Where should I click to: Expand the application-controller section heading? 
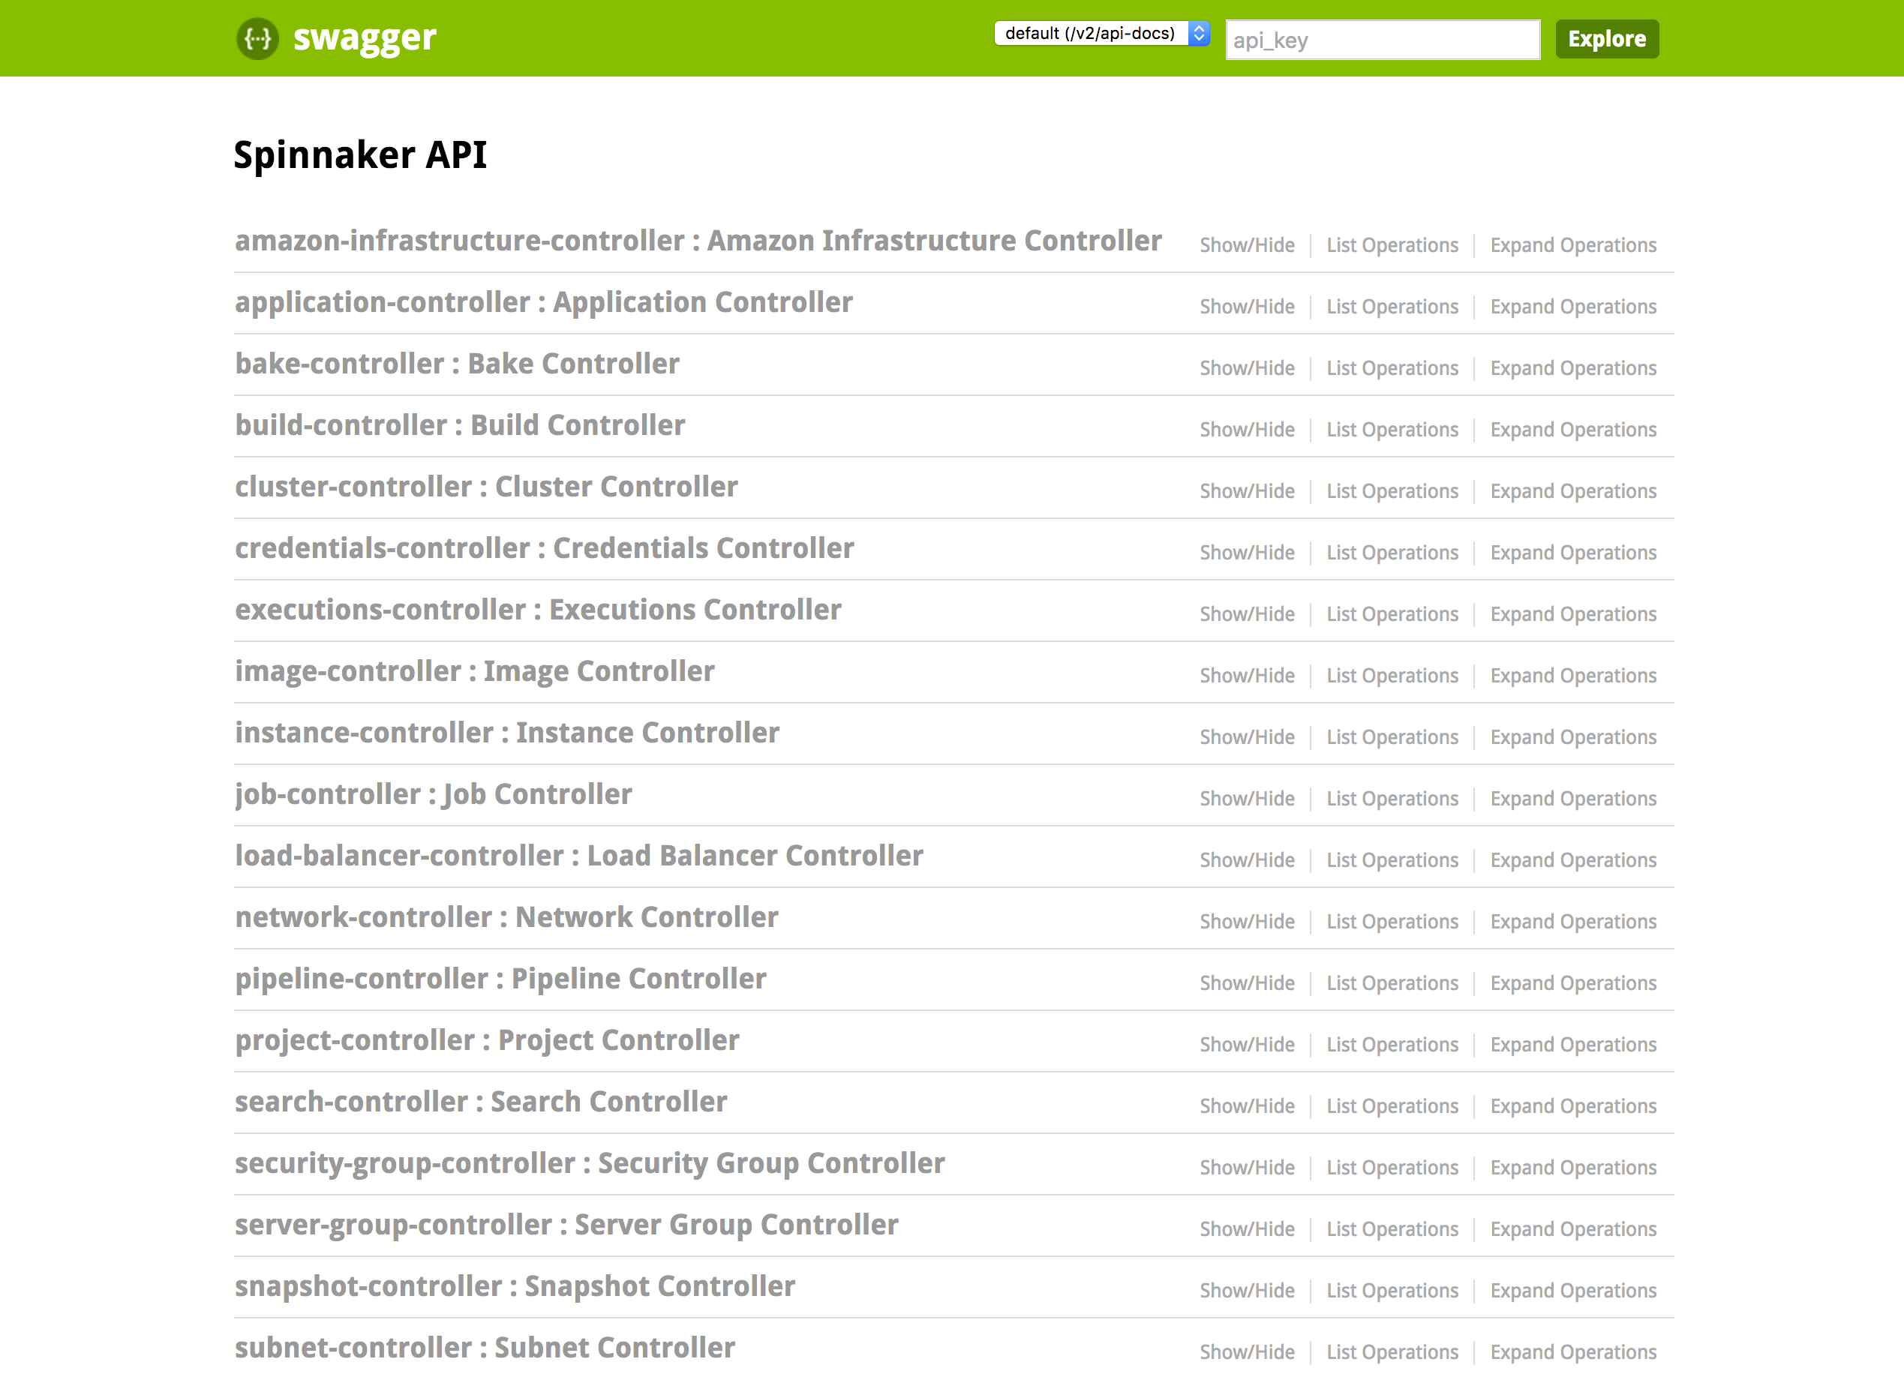[x=543, y=303]
